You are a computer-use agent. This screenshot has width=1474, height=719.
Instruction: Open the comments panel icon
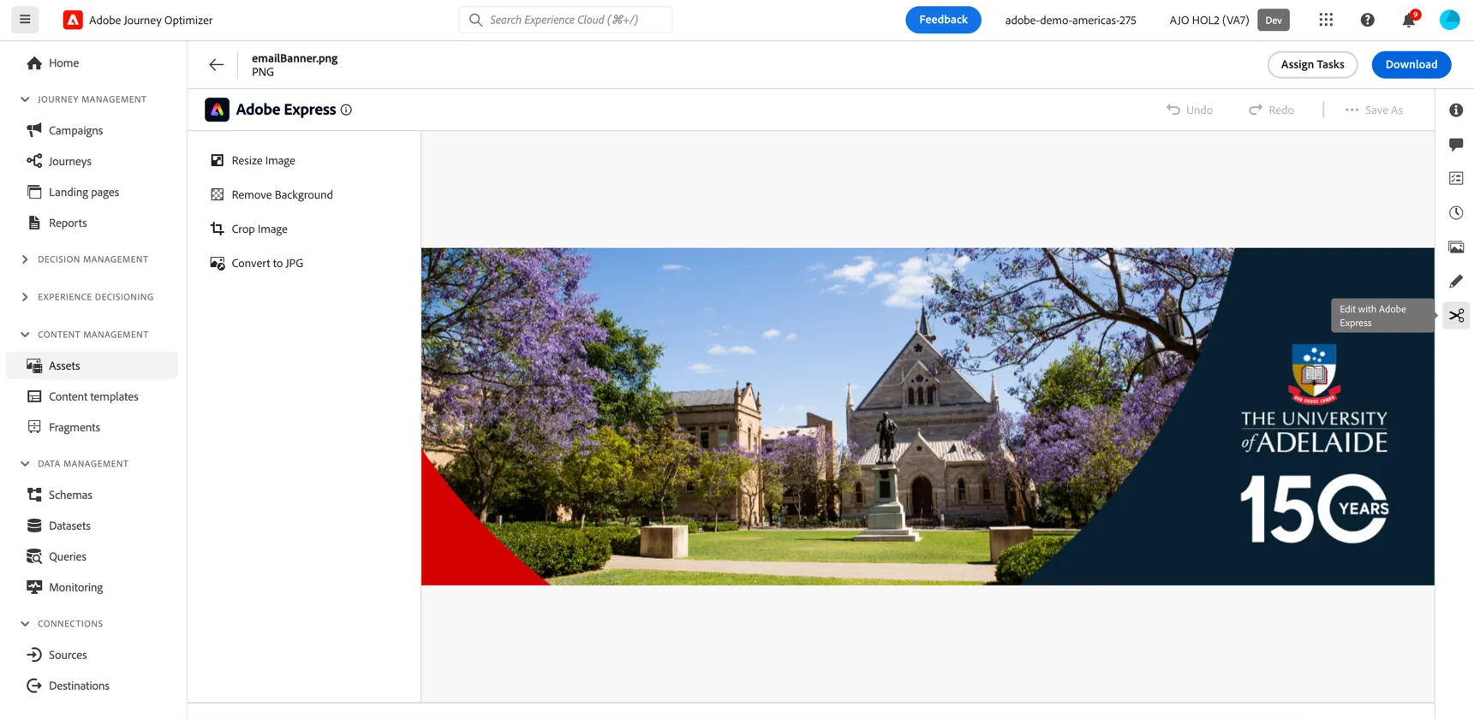[1456, 144]
